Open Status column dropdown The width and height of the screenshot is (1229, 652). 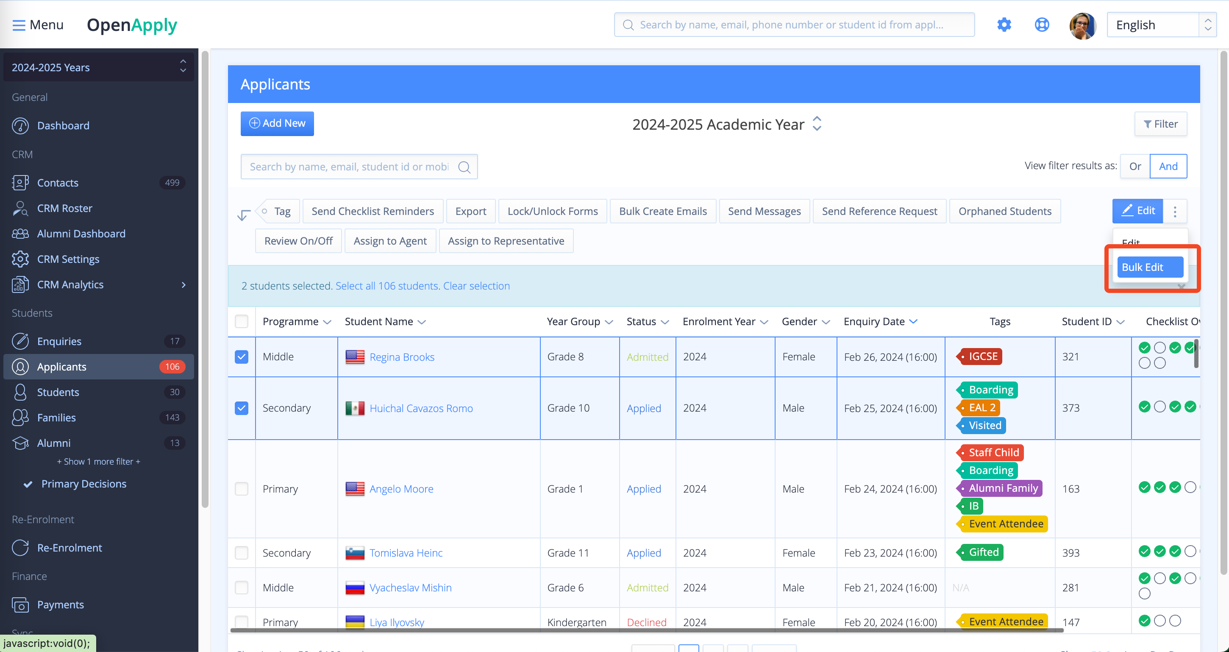pos(665,322)
